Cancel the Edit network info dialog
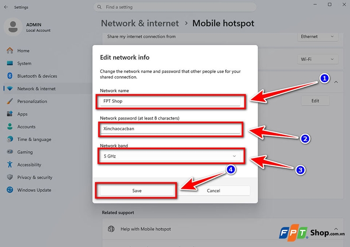The height and width of the screenshot is (247, 350). point(213,191)
